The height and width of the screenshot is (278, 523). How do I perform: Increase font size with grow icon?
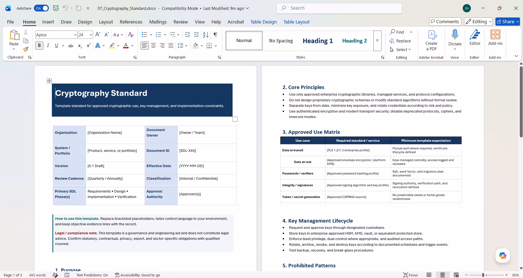click(x=98, y=35)
